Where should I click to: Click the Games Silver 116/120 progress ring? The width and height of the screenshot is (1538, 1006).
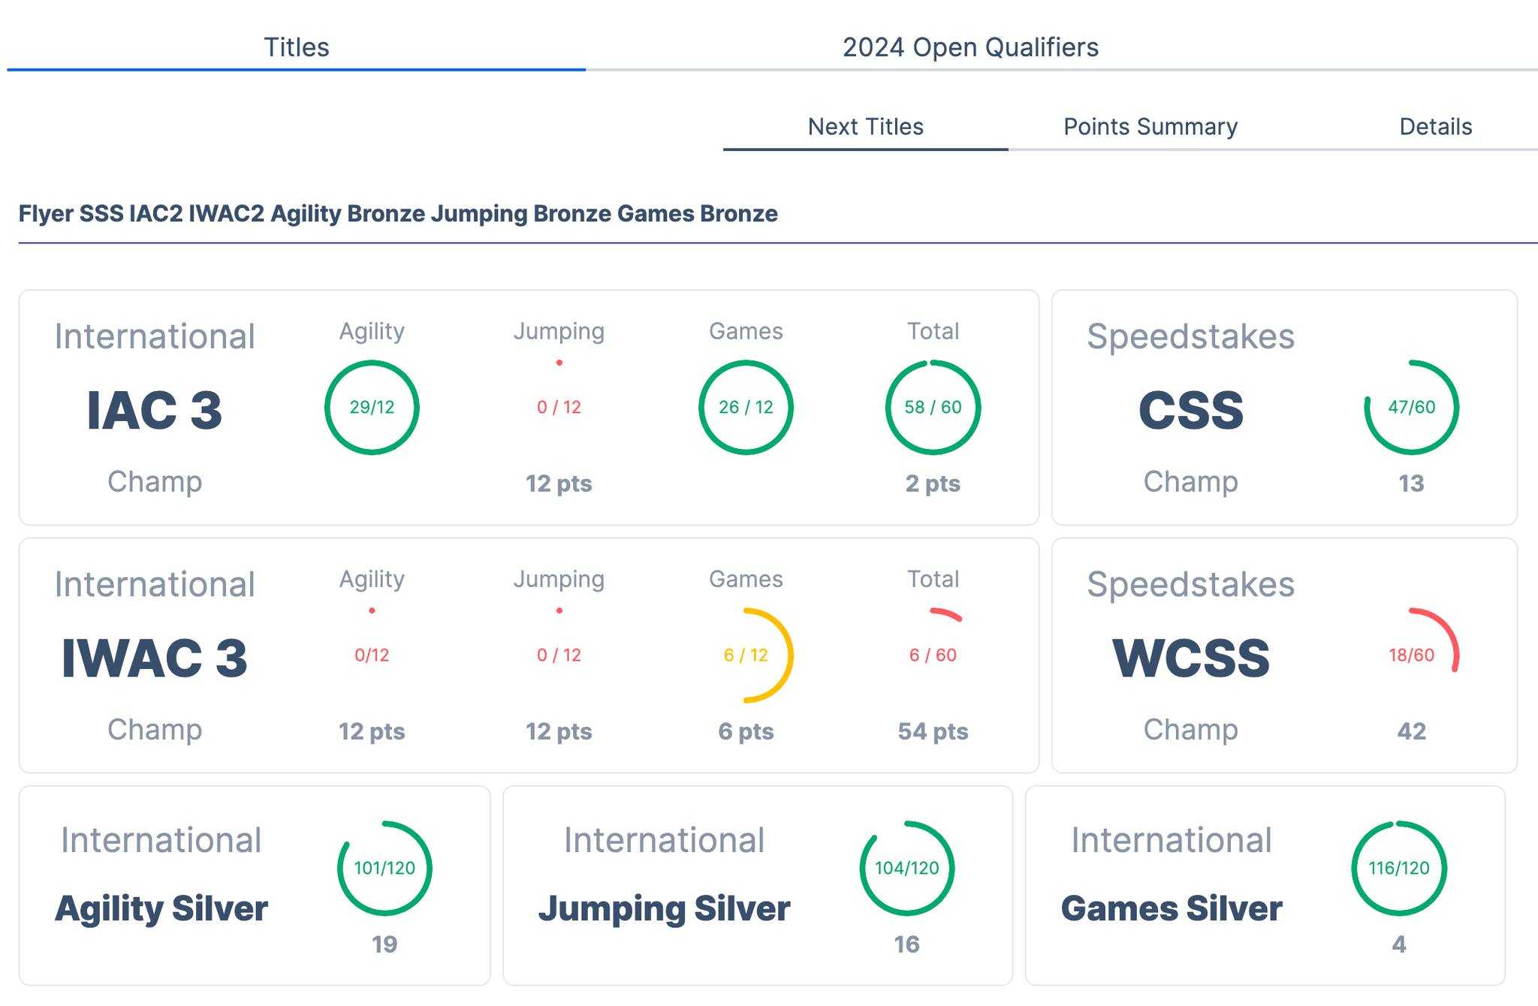[1398, 868]
